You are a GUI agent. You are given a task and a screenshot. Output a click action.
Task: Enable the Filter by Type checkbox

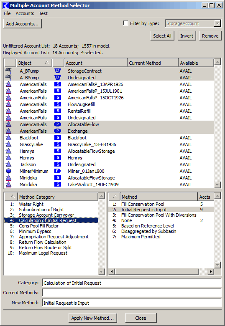pyautogui.click(x=125, y=23)
